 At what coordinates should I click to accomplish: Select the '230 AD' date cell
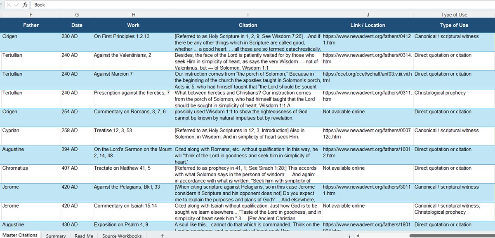[77, 42]
